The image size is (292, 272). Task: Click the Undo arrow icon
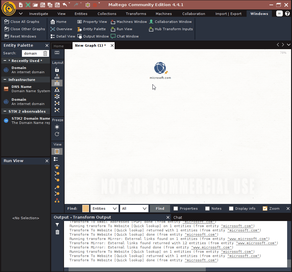tap(65, 5)
